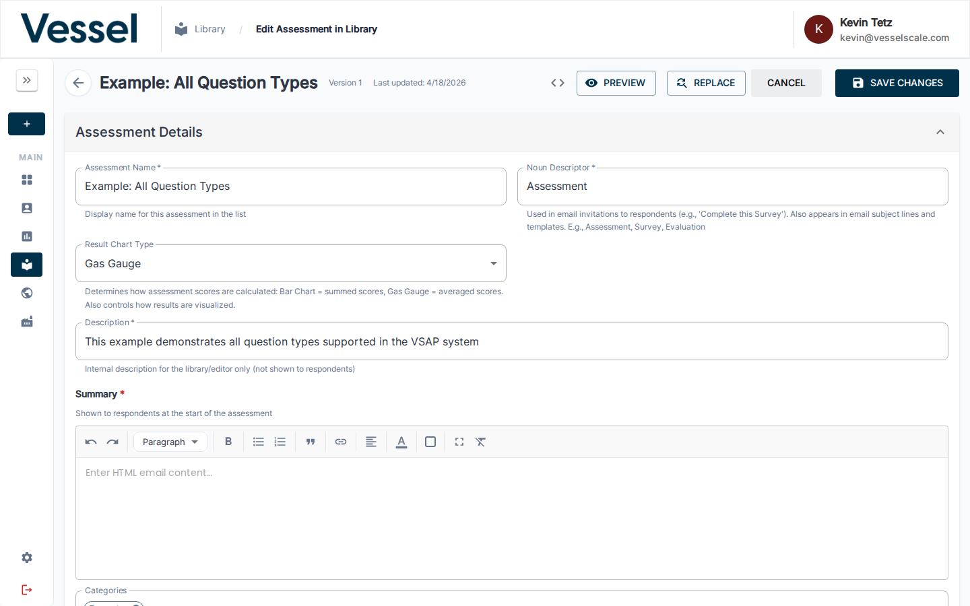This screenshot has width=970, height=606.
Task: Open the code view icon near Preview
Action: [558, 82]
